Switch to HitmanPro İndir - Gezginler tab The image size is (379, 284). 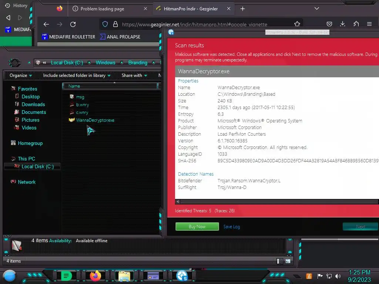193,9
